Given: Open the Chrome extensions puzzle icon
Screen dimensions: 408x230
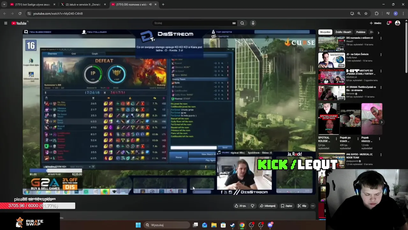Looking at the screenshot, I should (x=377, y=13).
